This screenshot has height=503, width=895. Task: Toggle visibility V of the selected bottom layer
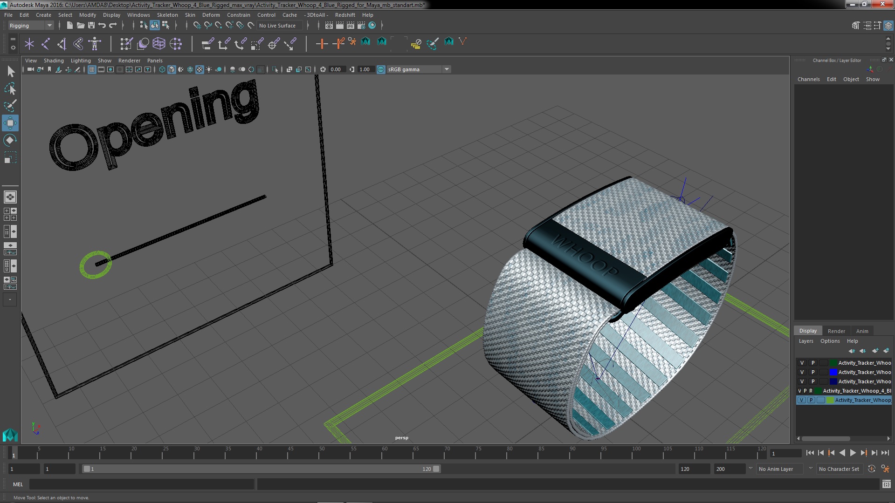point(801,400)
